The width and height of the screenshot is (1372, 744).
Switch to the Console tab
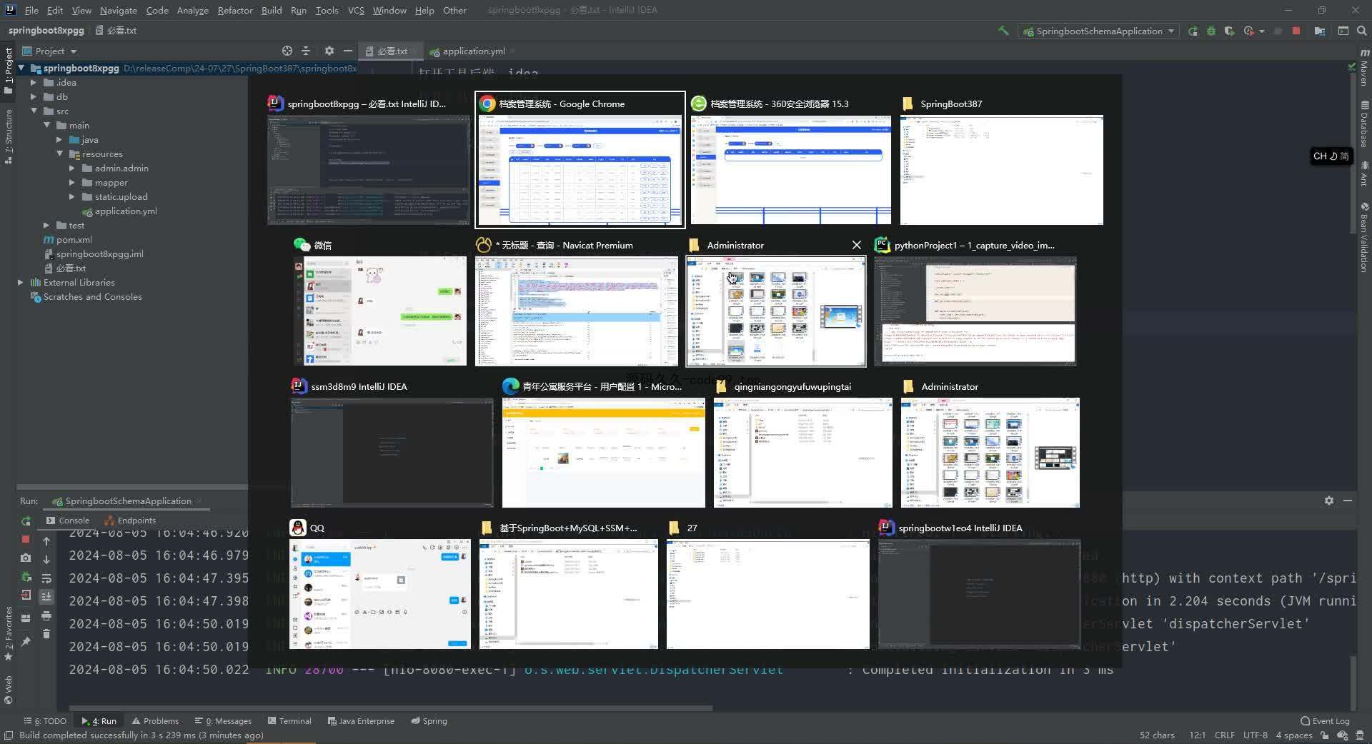(68, 521)
